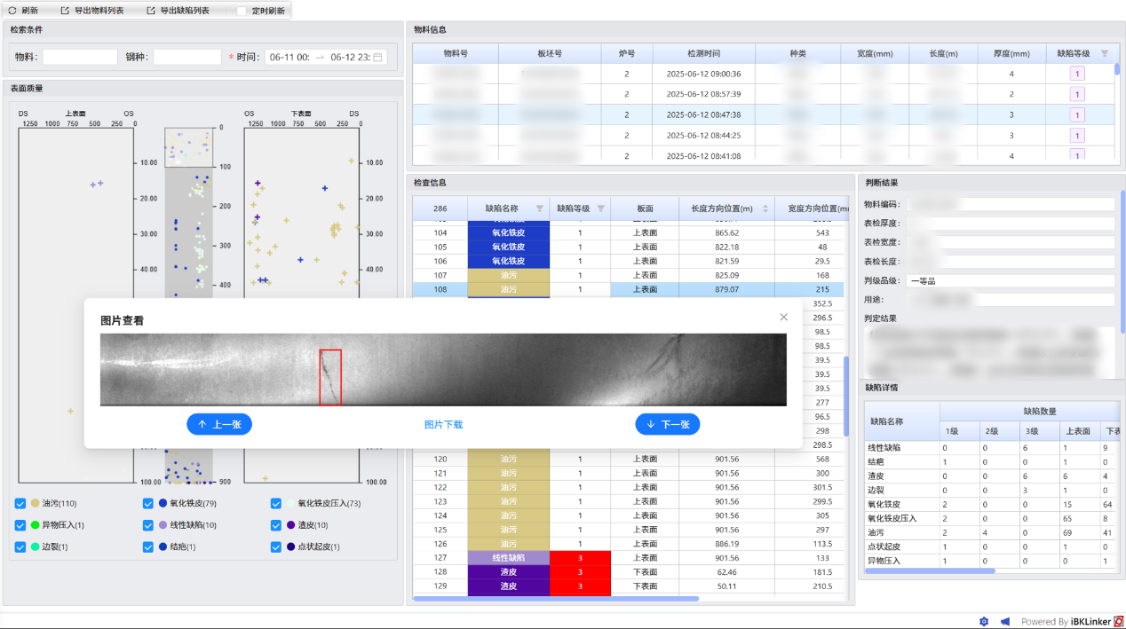Open the calendar icon in 时间 field
Image resolution: width=1126 pixels, height=629 pixels.
pyautogui.click(x=377, y=57)
